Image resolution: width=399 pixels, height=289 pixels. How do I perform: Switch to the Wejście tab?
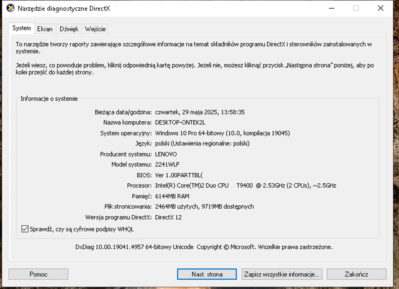pos(95,29)
